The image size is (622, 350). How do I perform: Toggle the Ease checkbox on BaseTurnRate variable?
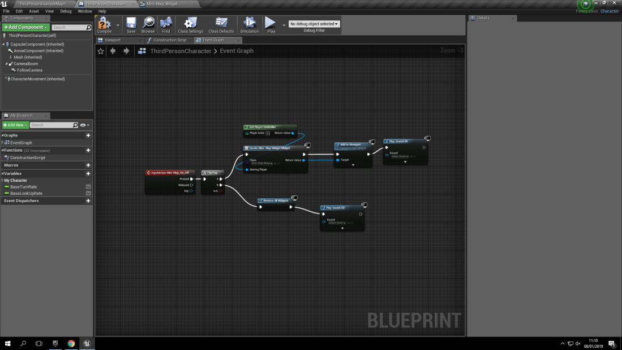88,187
